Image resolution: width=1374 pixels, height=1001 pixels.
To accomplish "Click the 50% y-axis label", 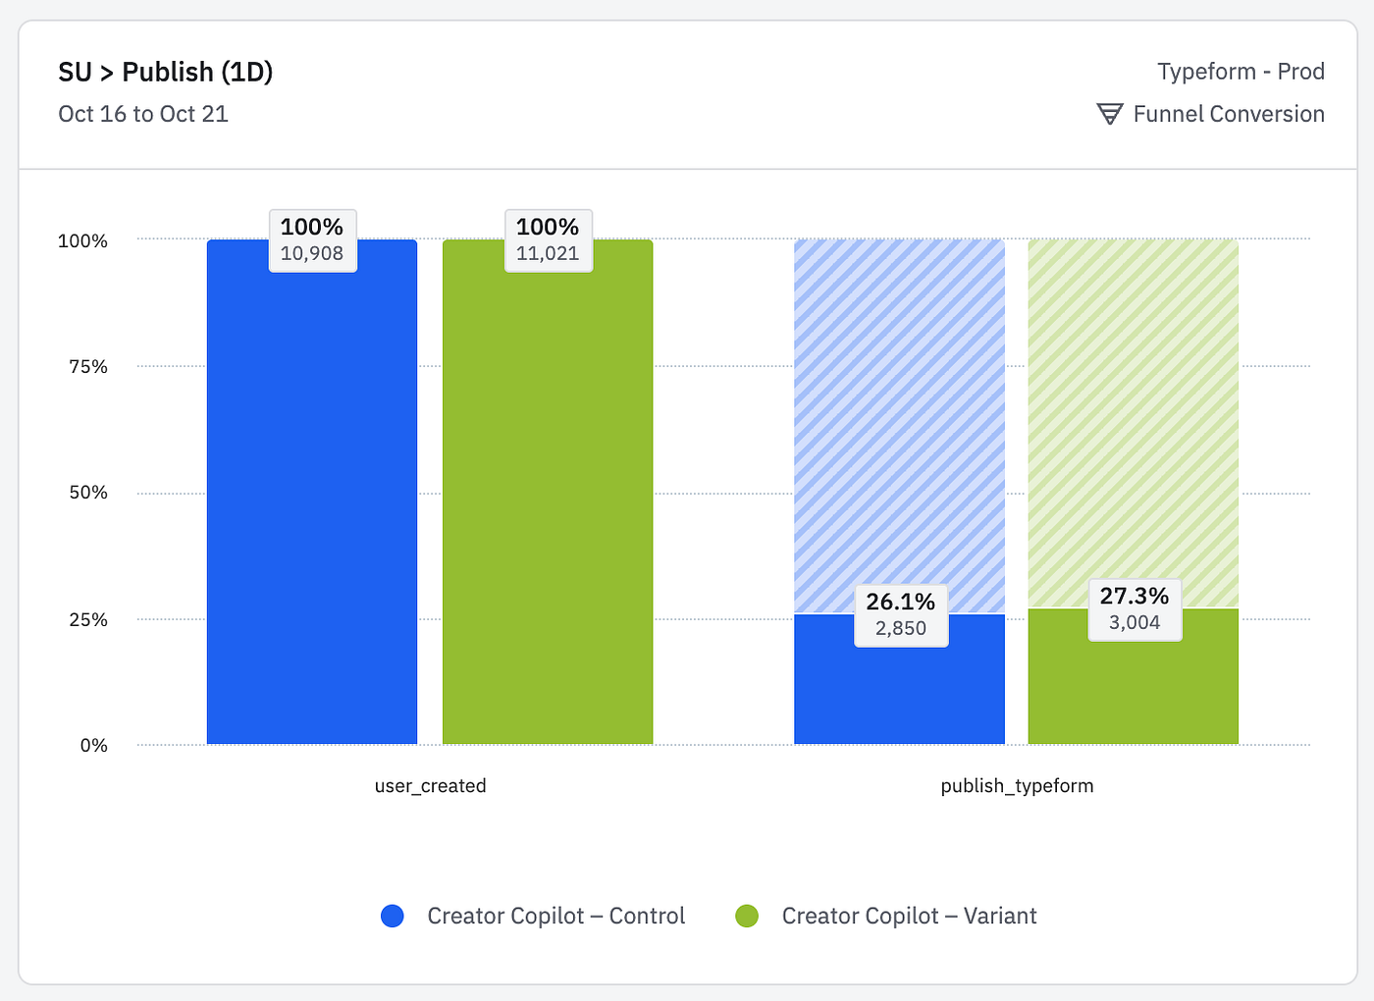I will point(88,493).
